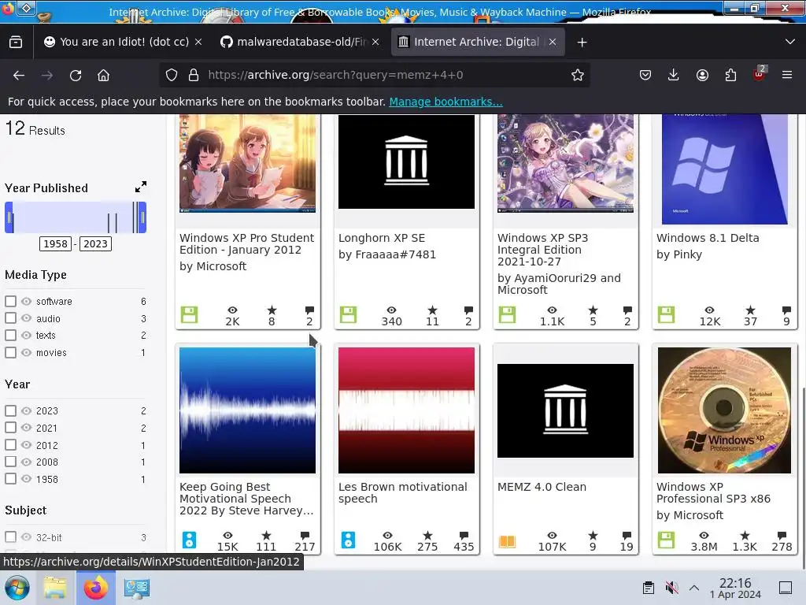Screen dimensions: 806x605
Task: Close the You are an Idiot tab
Action: [x=198, y=43]
